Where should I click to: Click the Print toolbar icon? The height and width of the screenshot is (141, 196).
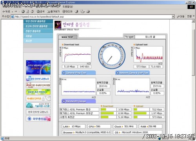[88, 12]
